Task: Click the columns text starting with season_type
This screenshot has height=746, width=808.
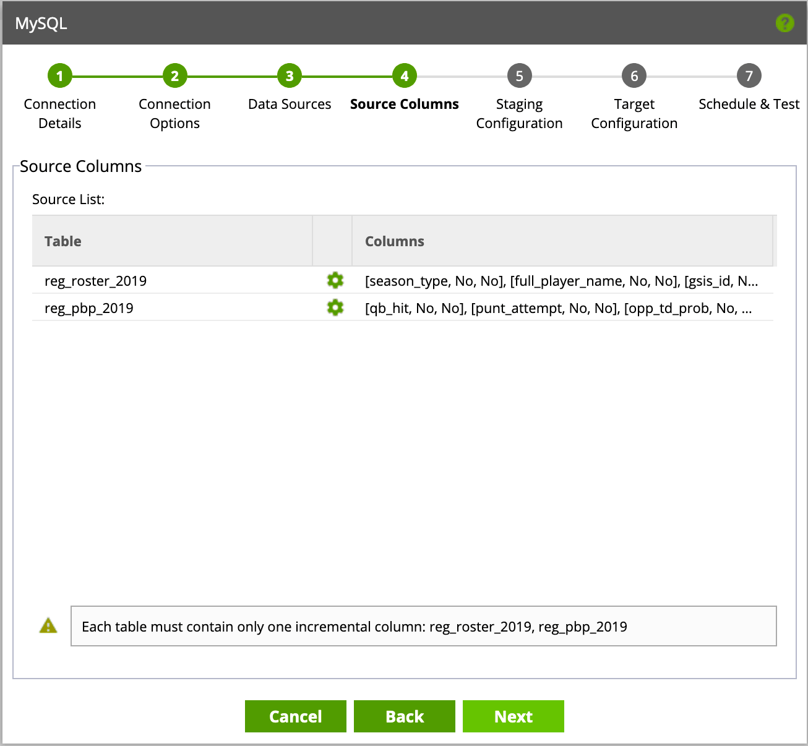Action: pos(562,281)
